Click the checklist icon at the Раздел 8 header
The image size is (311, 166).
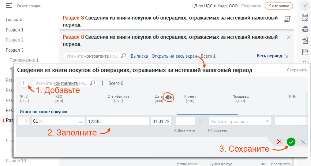(287, 19)
